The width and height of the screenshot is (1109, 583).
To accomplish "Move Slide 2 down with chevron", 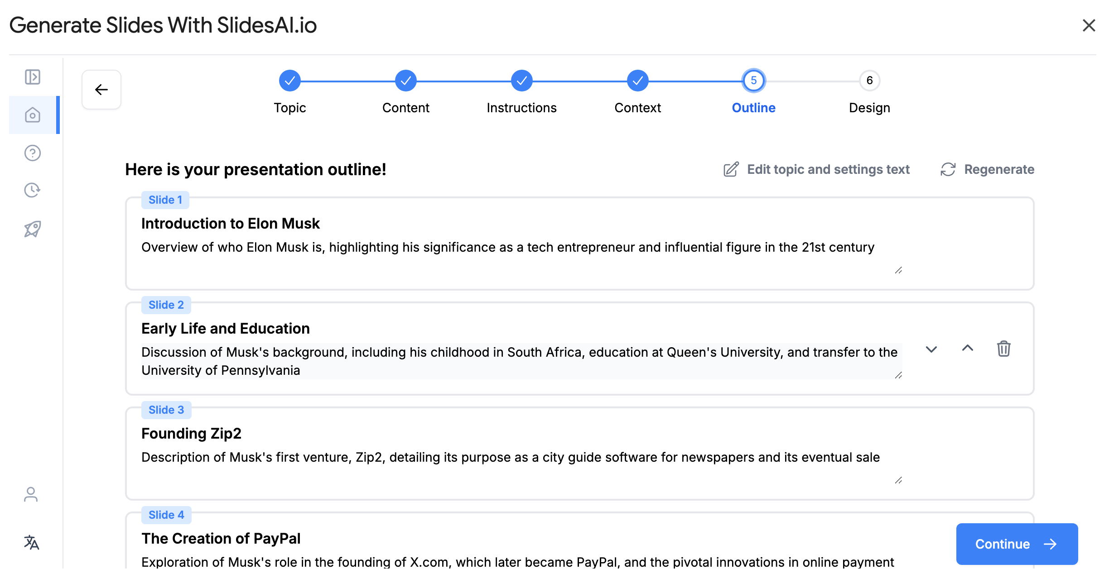I will (x=931, y=349).
